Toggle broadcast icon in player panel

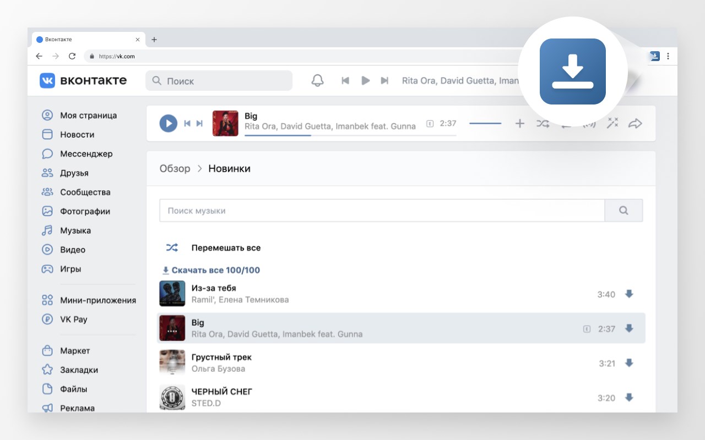pos(589,124)
